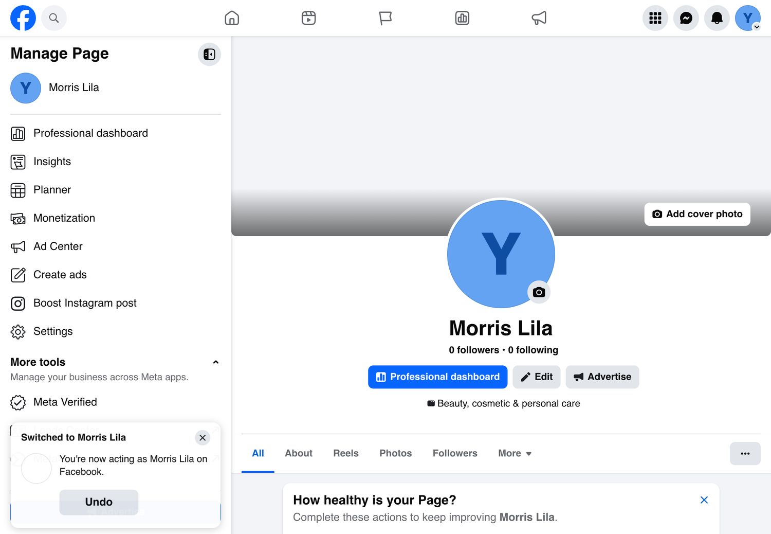Click the Morris Lila avatar in sidebar
This screenshot has height=534, width=771.
tap(26, 88)
